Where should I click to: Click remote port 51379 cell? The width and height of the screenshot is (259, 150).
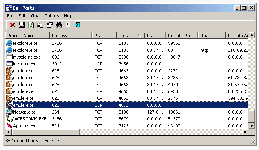pyautogui.click(x=174, y=119)
